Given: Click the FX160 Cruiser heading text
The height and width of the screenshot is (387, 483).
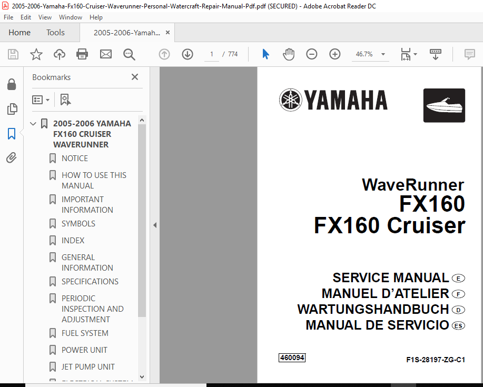Looking at the screenshot, I should tap(389, 226).
